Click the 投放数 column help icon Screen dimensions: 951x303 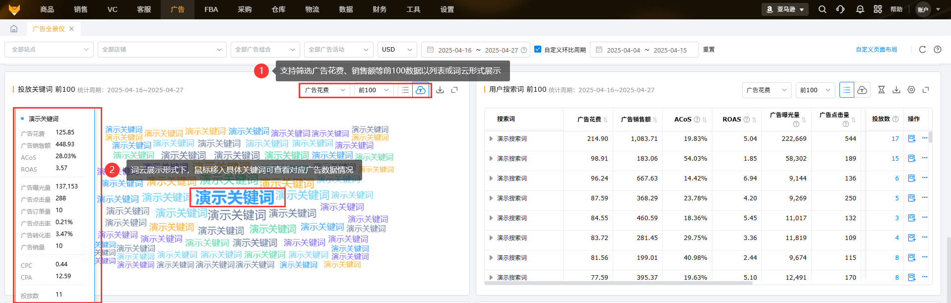[x=895, y=119]
